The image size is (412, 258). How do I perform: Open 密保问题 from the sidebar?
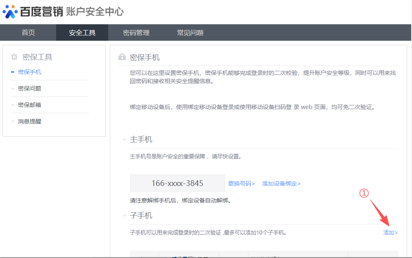[x=29, y=88]
